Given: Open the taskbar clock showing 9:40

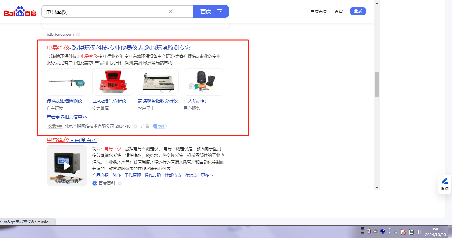Looking at the screenshot, I should (436, 232).
